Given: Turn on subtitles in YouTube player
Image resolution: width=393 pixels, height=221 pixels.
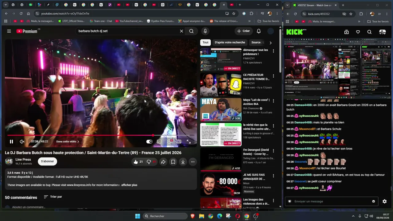Looking at the screenshot, I should point(159,142).
